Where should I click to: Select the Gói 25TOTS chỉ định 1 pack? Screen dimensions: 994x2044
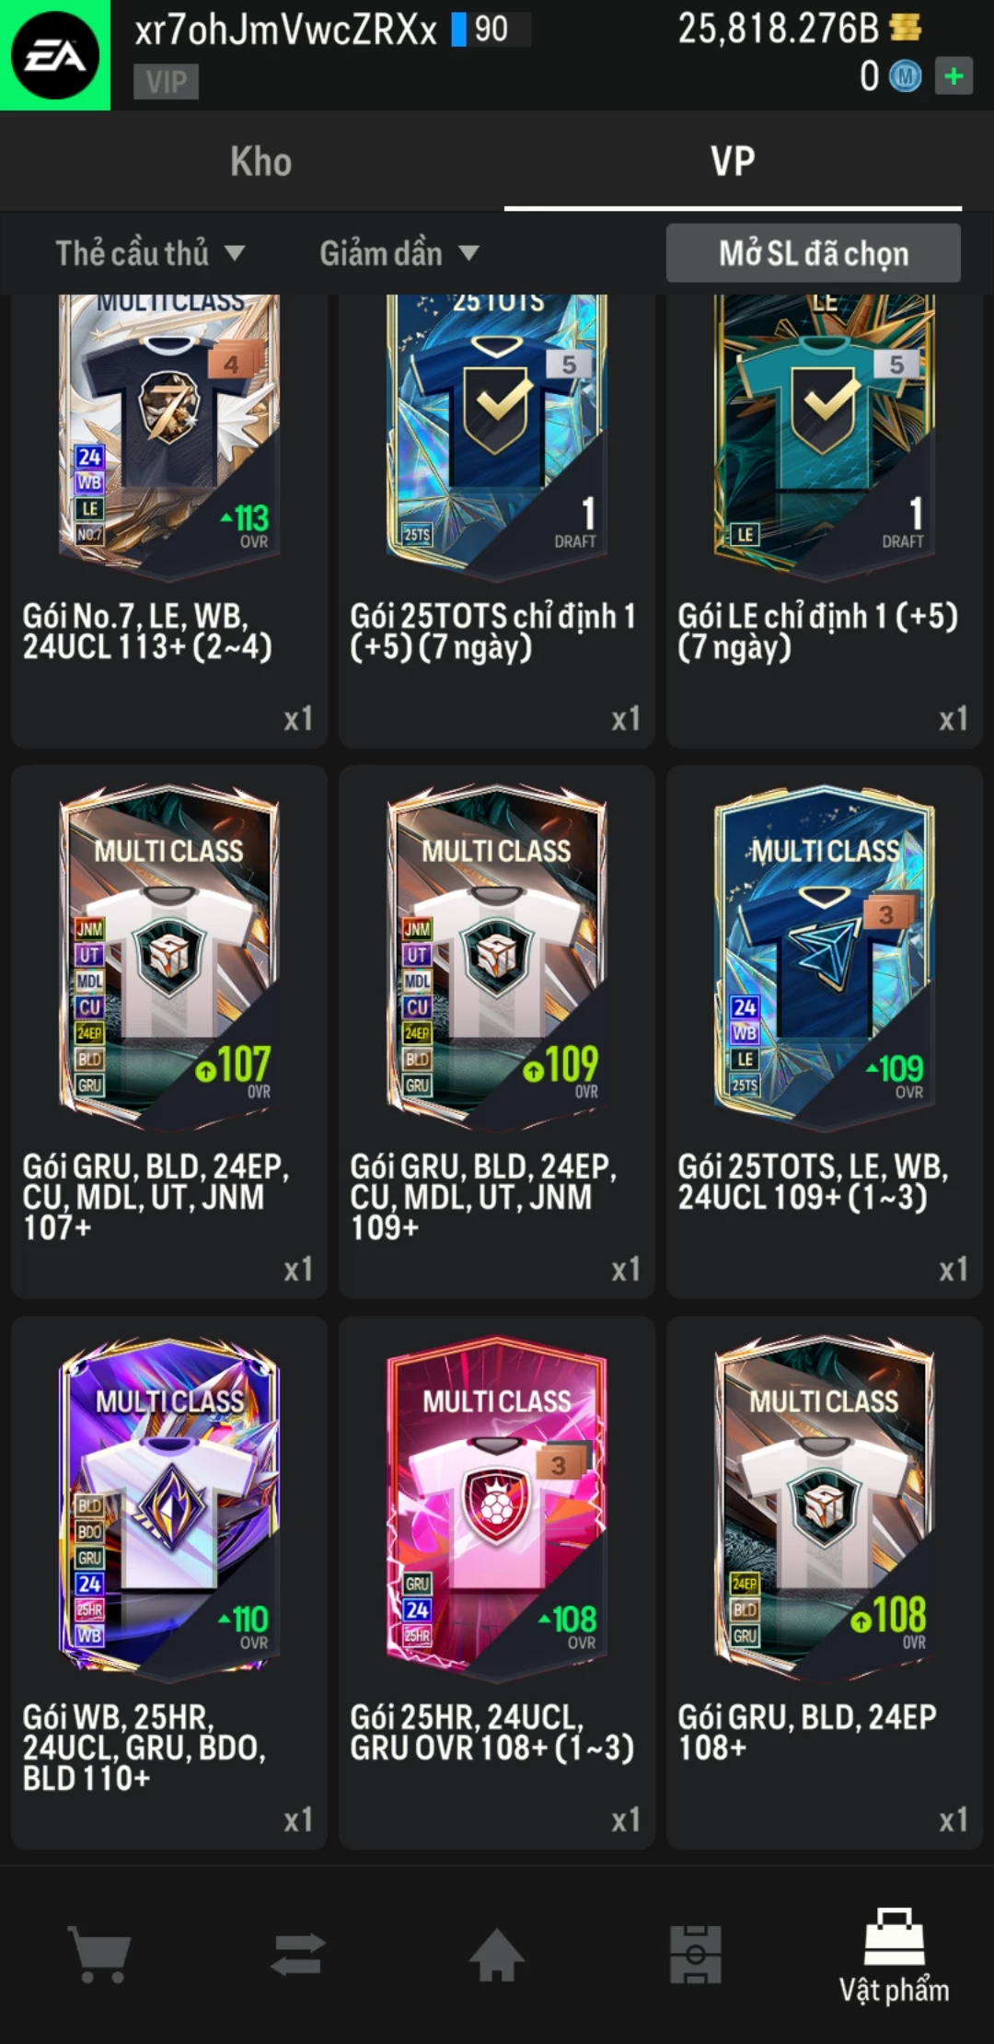(x=497, y=521)
